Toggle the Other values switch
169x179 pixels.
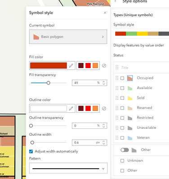click(x=125, y=150)
